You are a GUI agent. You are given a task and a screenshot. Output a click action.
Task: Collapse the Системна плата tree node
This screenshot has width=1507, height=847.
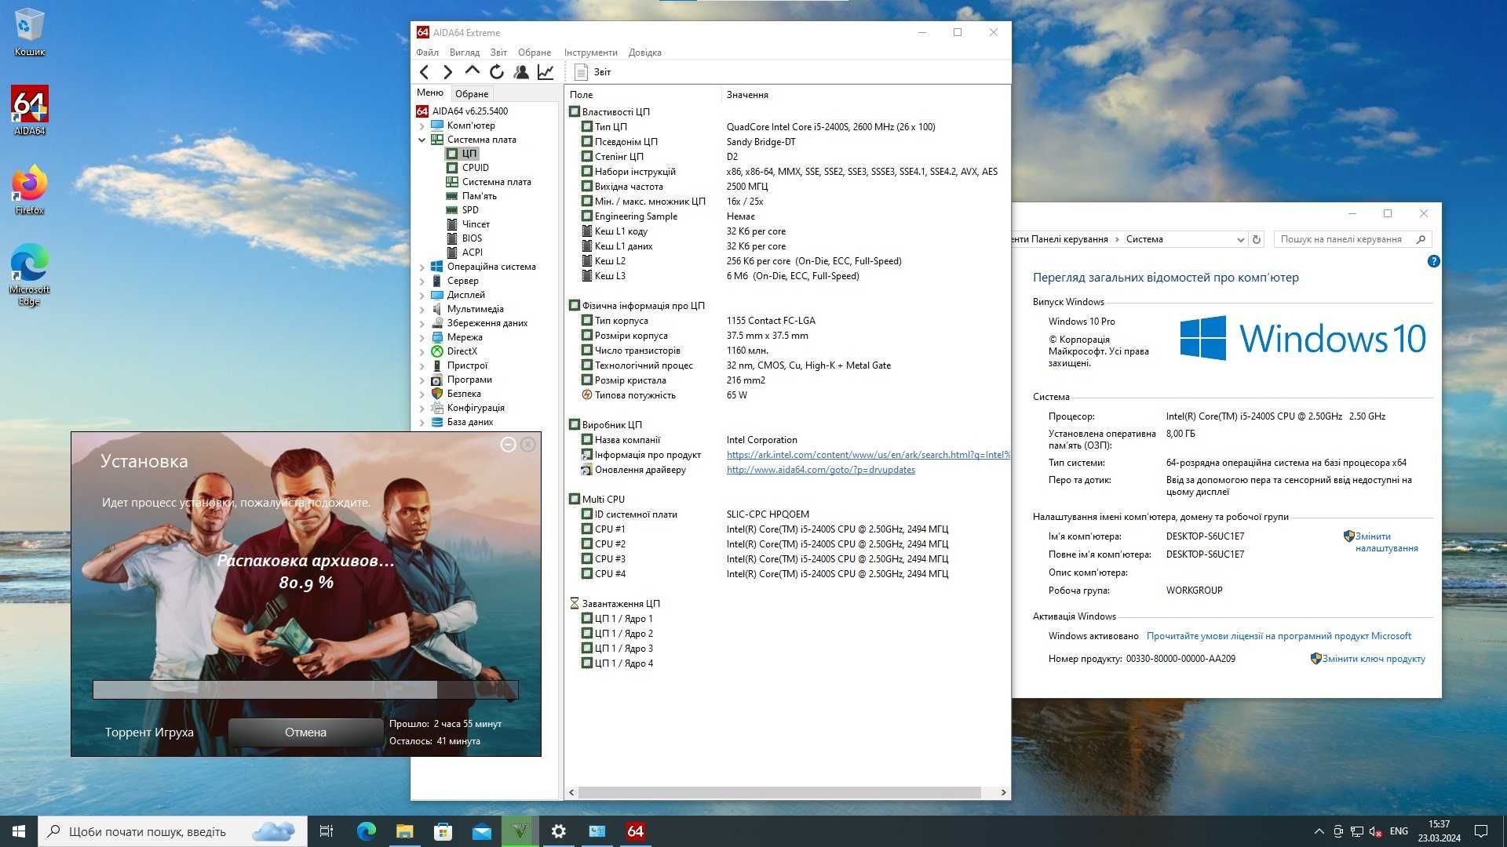421,140
